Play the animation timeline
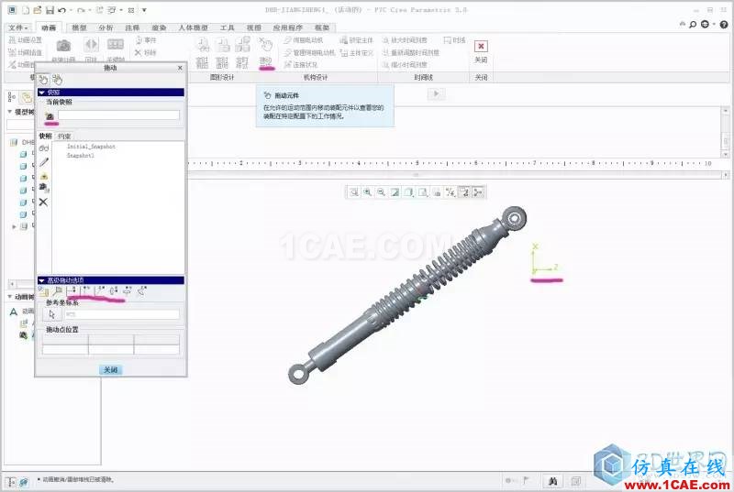The height and width of the screenshot is (492, 734). pos(436,94)
